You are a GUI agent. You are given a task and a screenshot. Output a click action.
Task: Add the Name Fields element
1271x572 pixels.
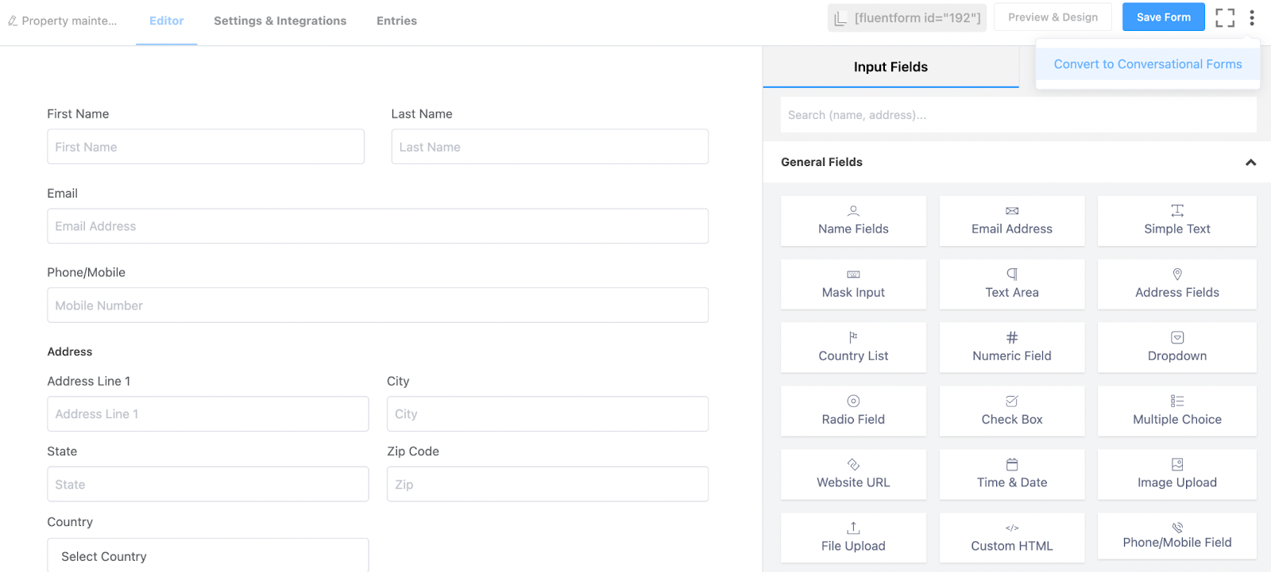[853, 221]
